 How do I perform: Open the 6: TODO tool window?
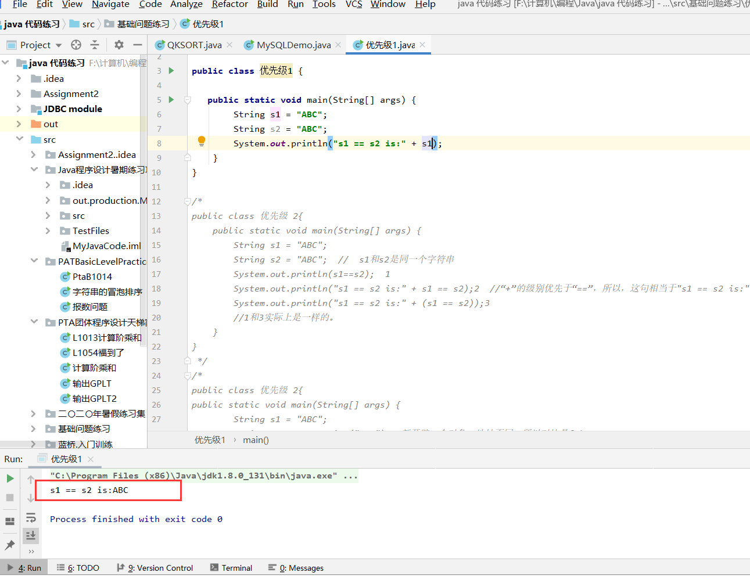tap(78, 568)
